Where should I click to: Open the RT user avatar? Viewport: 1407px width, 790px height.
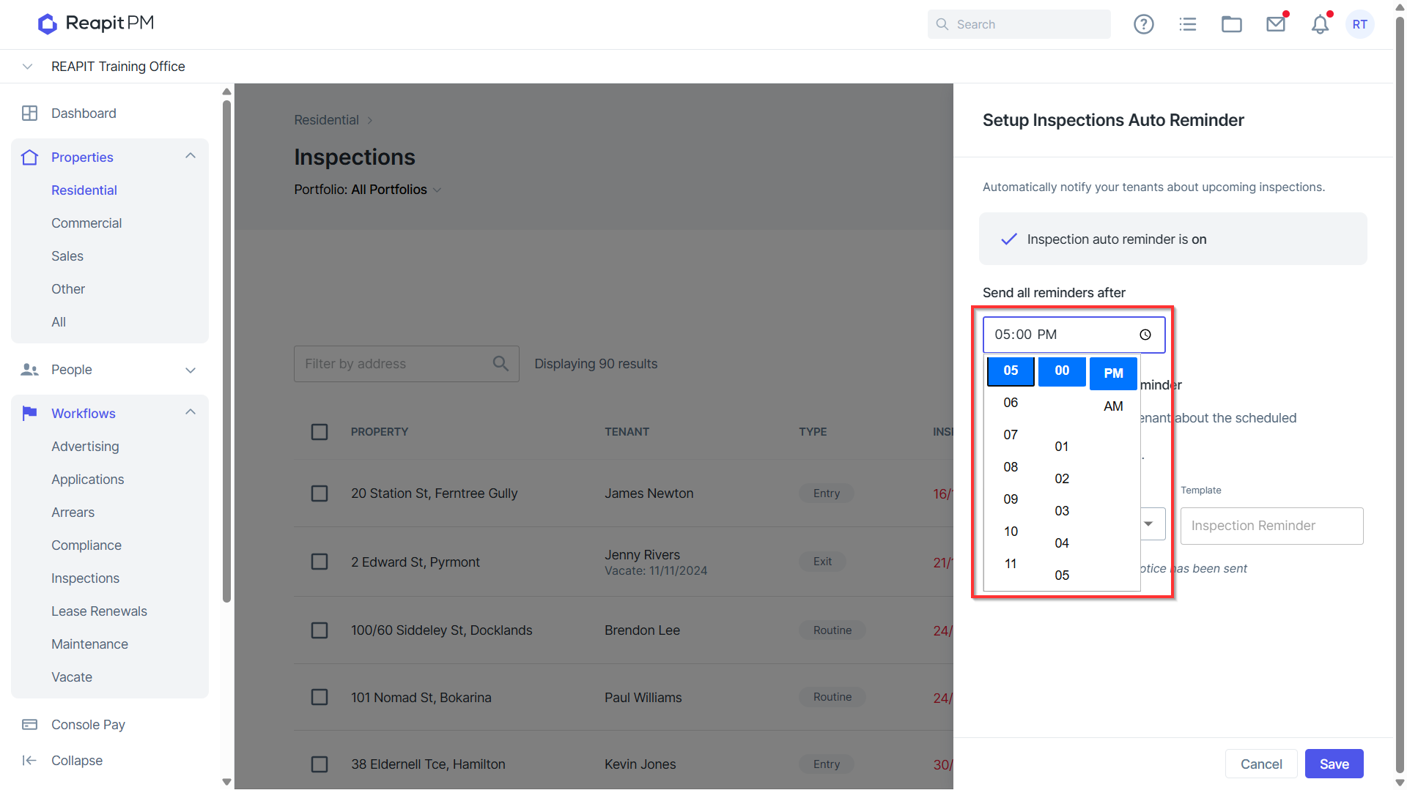(x=1359, y=24)
